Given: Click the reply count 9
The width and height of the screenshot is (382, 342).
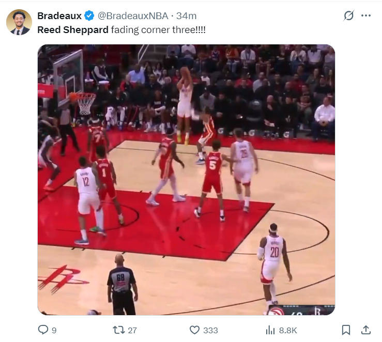Looking at the screenshot, I should (54, 330).
